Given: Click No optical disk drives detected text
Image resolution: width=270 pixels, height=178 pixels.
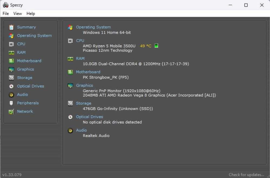Looking at the screenshot, I should point(112,122).
